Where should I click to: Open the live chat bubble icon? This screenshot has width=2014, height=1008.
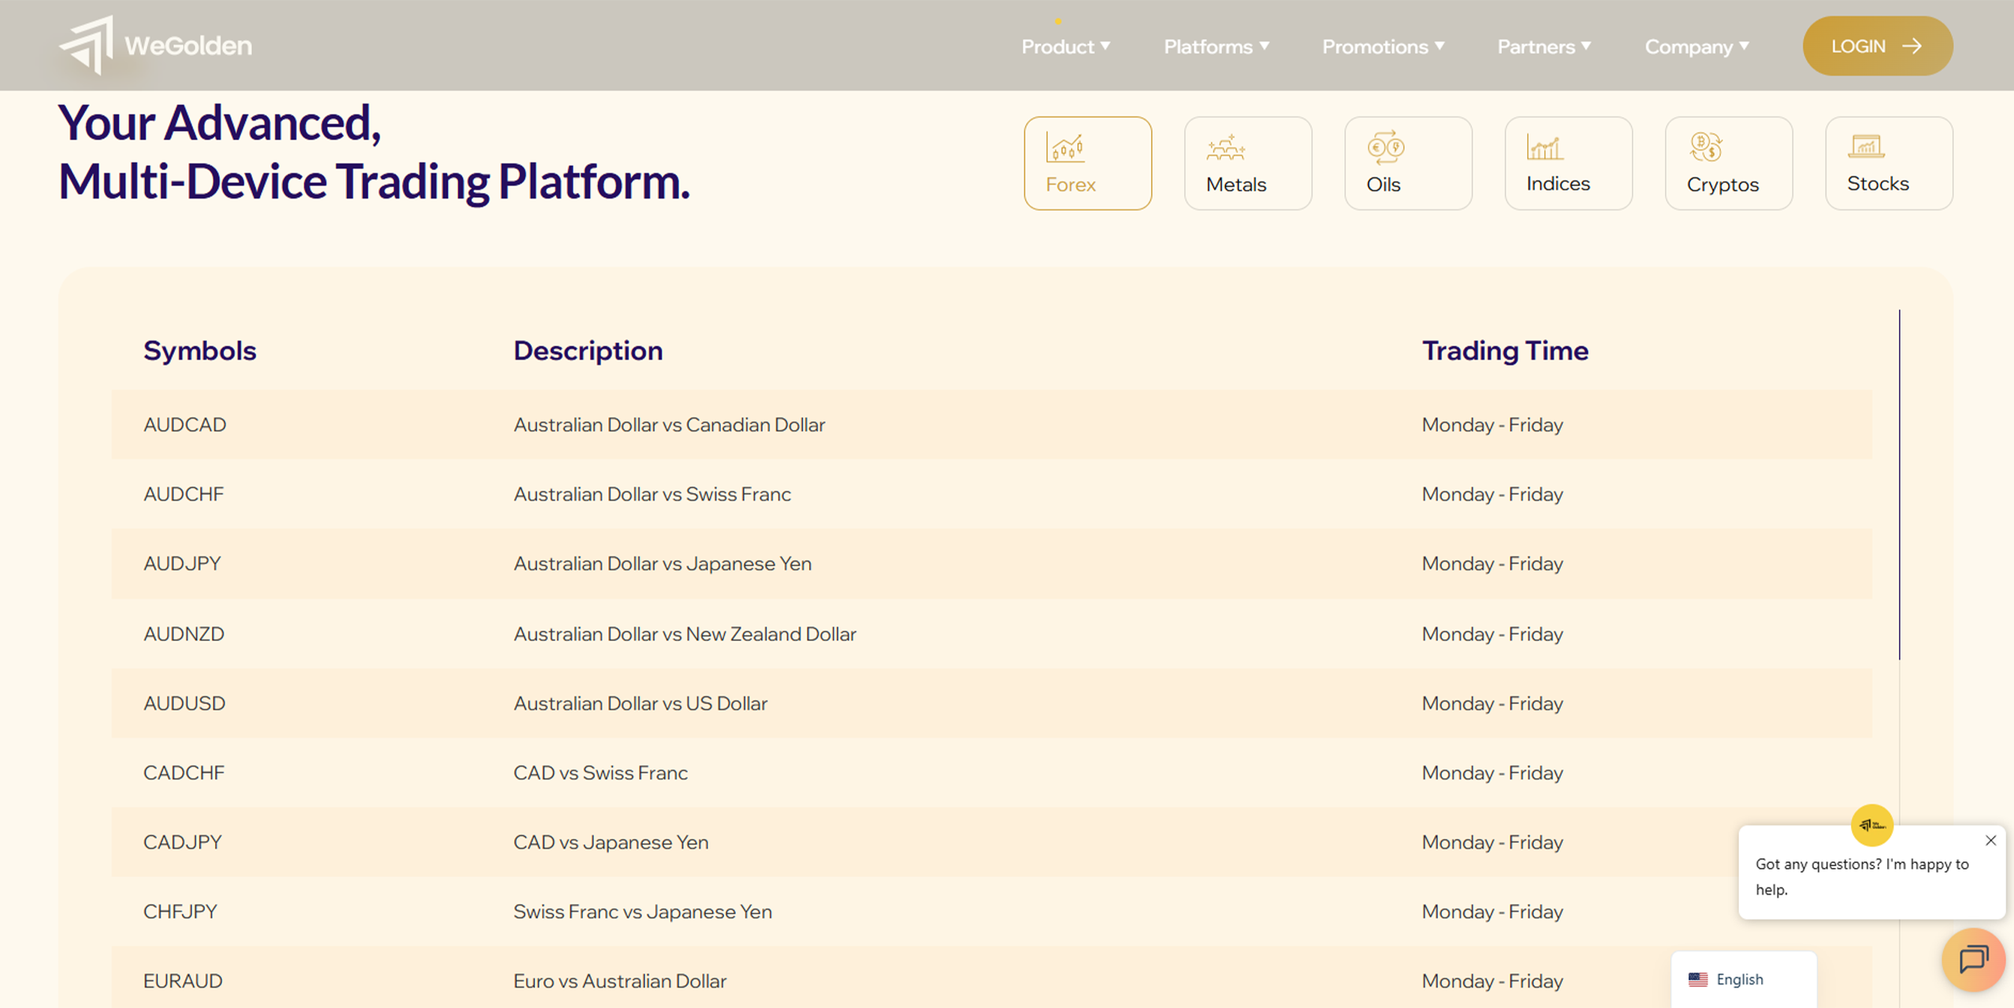(1974, 959)
